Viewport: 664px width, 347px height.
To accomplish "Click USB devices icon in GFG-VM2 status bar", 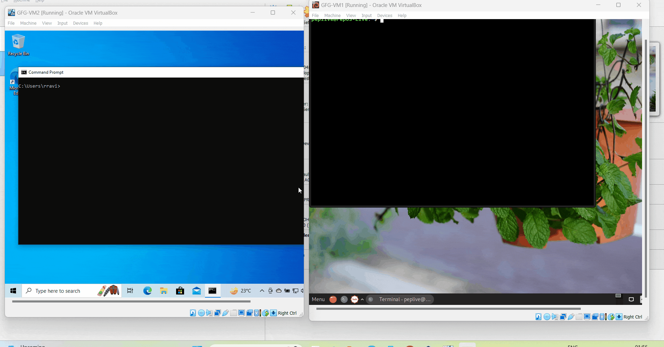I will pos(226,313).
